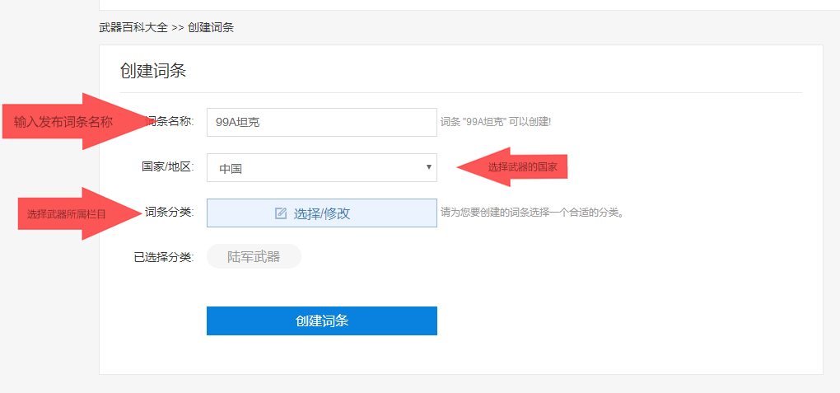The width and height of the screenshot is (840, 393).
Task: Click the 词条分类 field label
Action: click(x=168, y=213)
